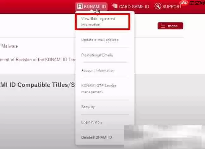Screen dimensions: 205x149
Task: Select View/Edit registered information
Action: click(98, 21)
